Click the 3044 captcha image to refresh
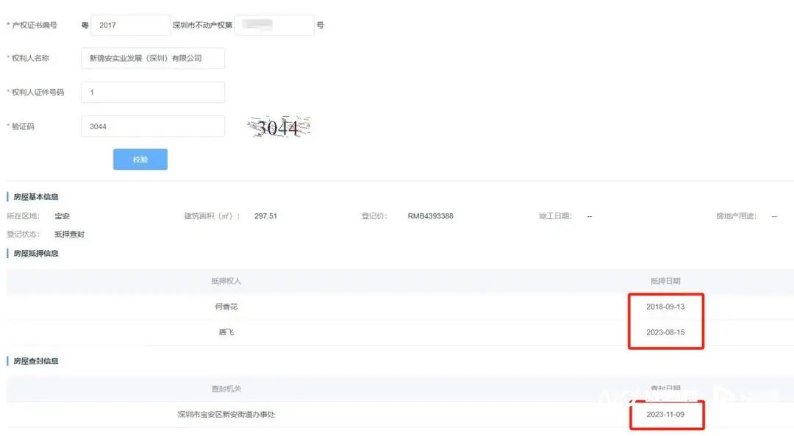Screen dimensions: 794x436 pyautogui.click(x=278, y=128)
